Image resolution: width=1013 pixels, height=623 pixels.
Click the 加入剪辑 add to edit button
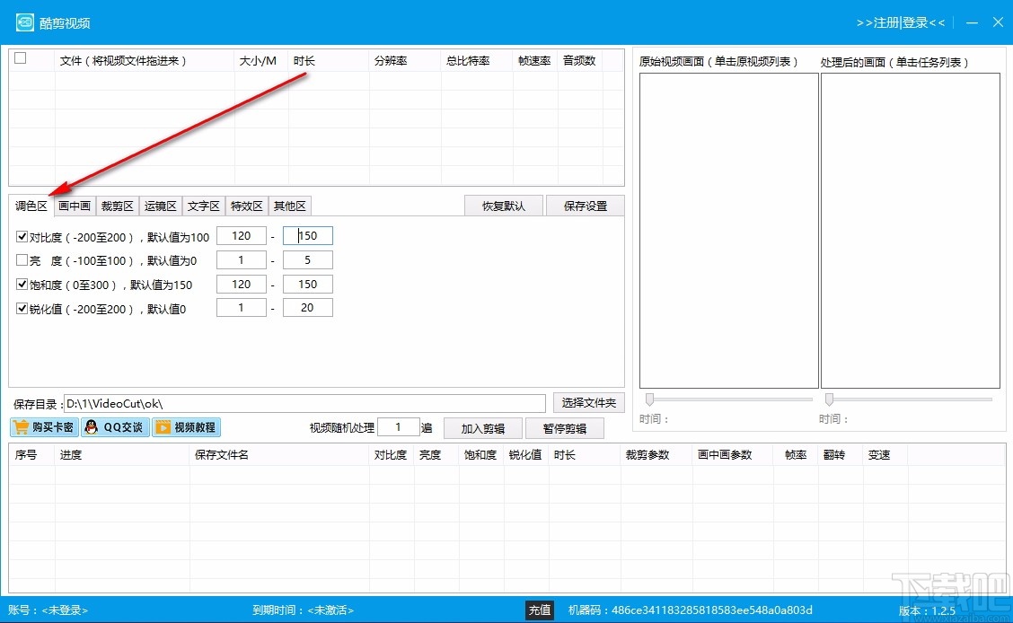coord(482,429)
